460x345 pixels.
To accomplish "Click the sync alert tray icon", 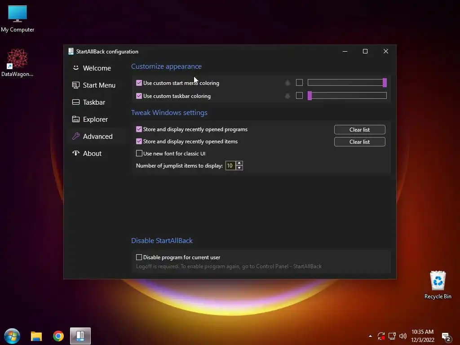I will pos(381,336).
